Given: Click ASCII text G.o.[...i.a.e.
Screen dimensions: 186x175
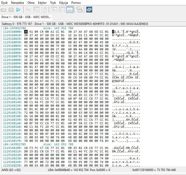Looking at the screenshot, I should (128, 67).
